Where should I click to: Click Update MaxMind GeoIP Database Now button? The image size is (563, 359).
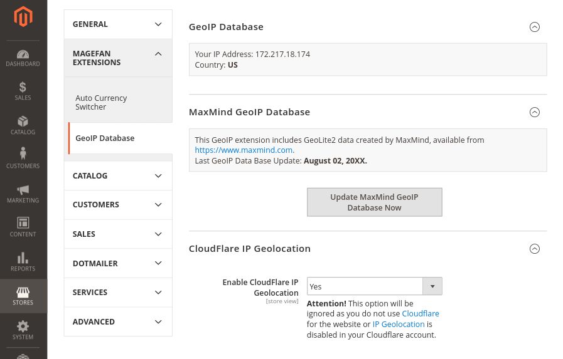(374, 202)
